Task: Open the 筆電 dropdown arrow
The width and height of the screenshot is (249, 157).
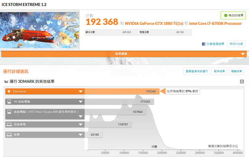Action: pyautogui.click(x=81, y=135)
